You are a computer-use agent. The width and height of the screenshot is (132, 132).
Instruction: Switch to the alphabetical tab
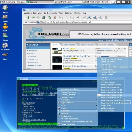click(69, 45)
